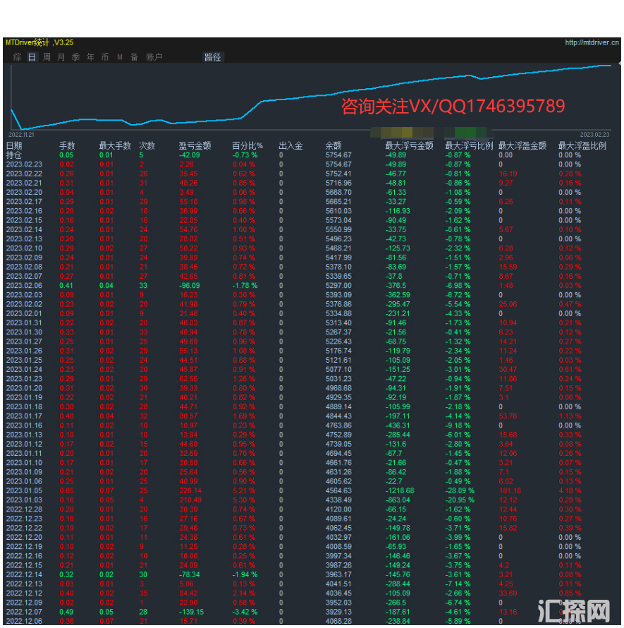Switch to the M tab
The height and width of the screenshot is (628, 624).
[x=120, y=57]
